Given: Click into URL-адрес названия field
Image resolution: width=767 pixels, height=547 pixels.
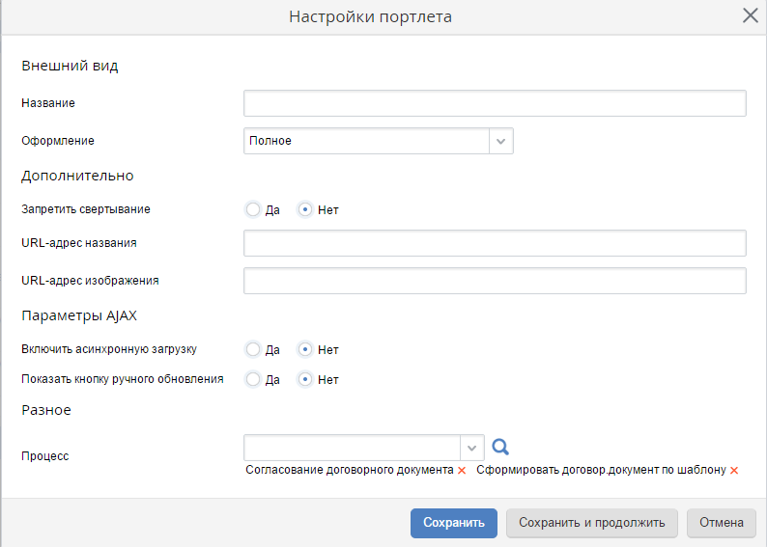Looking at the screenshot, I should point(495,243).
